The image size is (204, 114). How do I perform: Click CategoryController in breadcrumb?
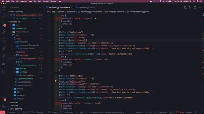(x=115, y=12)
